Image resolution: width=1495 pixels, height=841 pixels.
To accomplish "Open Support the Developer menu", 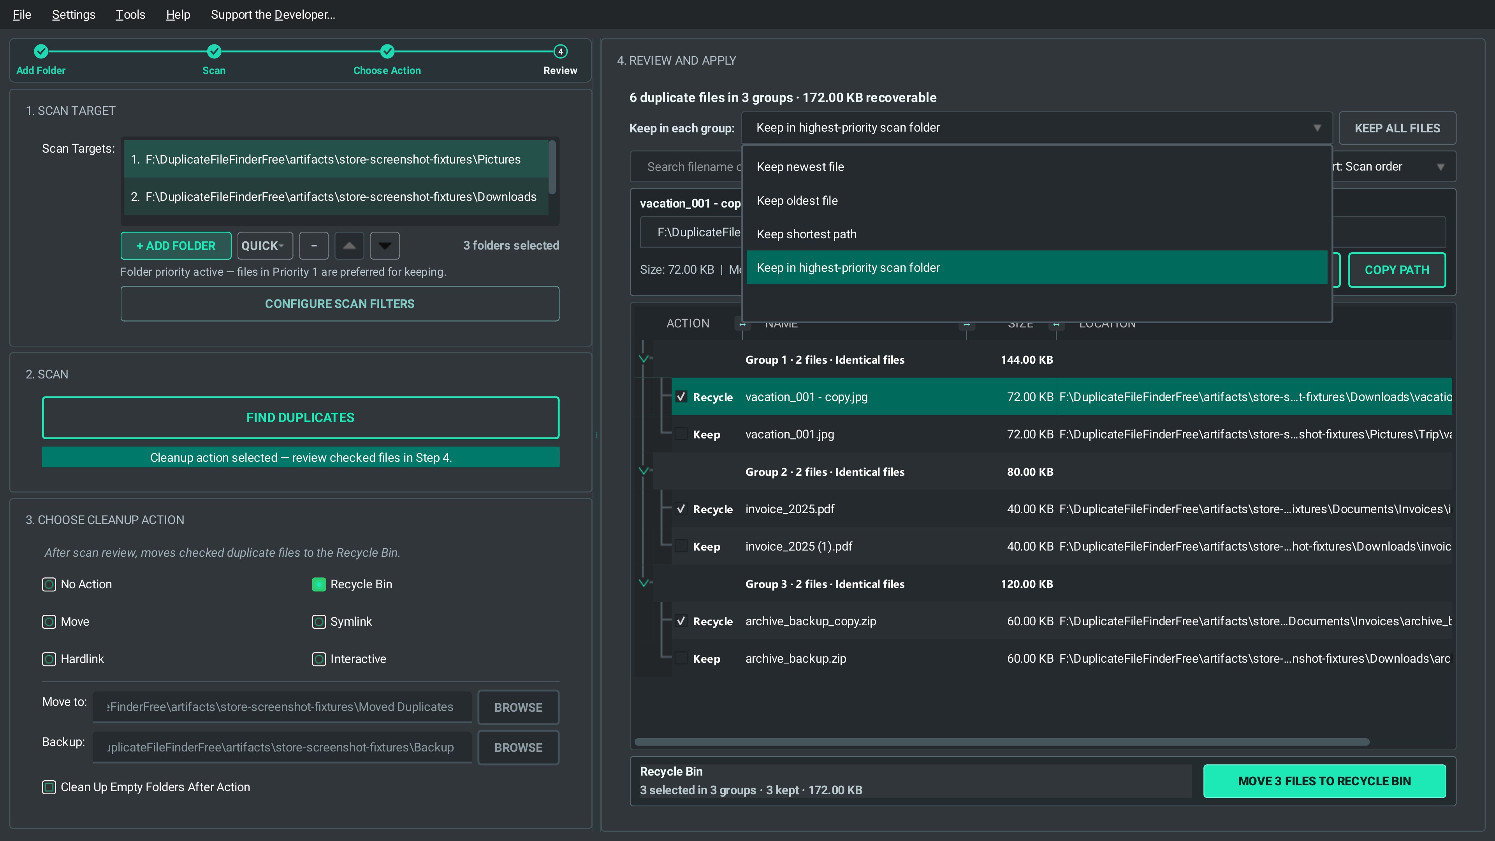I will (273, 14).
